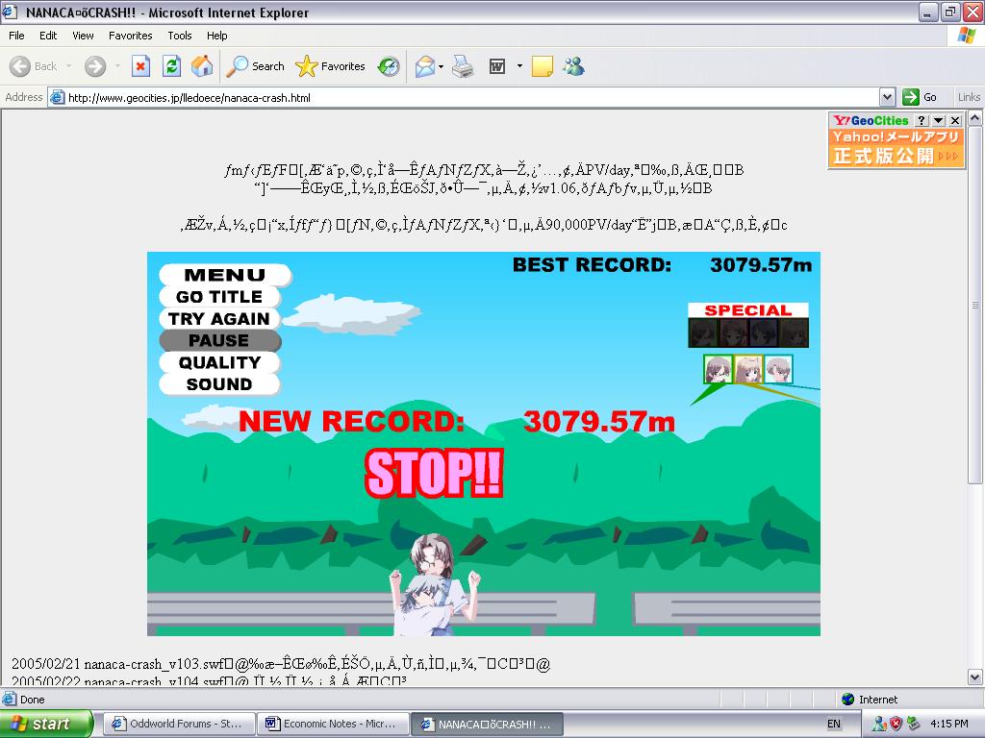This screenshot has height=738, width=985.
Task: Expand the Address bar dropdown arrow
Action: coord(887,97)
